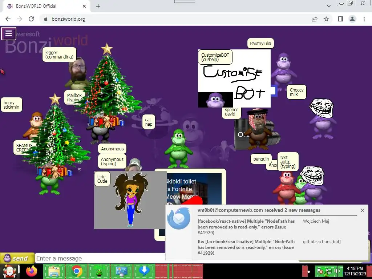Open the file explorer taskbar icon

(x=54, y=271)
